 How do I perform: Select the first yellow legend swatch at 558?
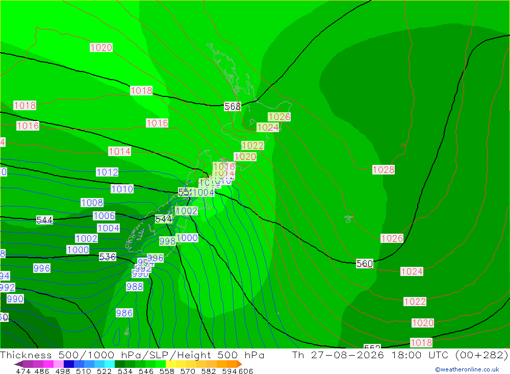pos(171,364)
